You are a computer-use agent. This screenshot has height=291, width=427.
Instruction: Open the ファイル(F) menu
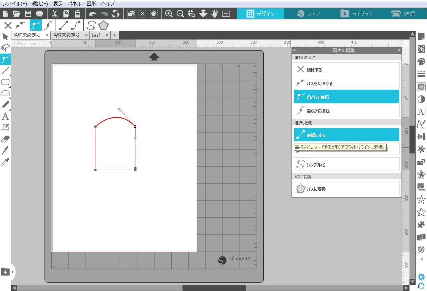(14, 3)
